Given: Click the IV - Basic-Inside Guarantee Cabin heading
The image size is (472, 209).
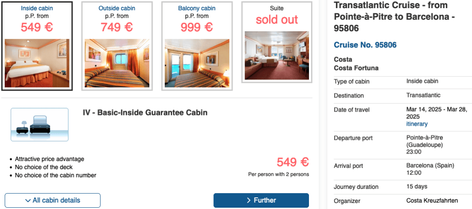Looking at the screenshot, I should [x=145, y=113].
